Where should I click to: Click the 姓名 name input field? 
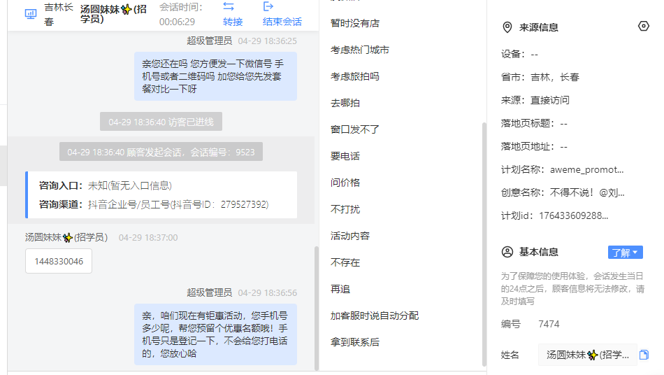click(x=587, y=355)
